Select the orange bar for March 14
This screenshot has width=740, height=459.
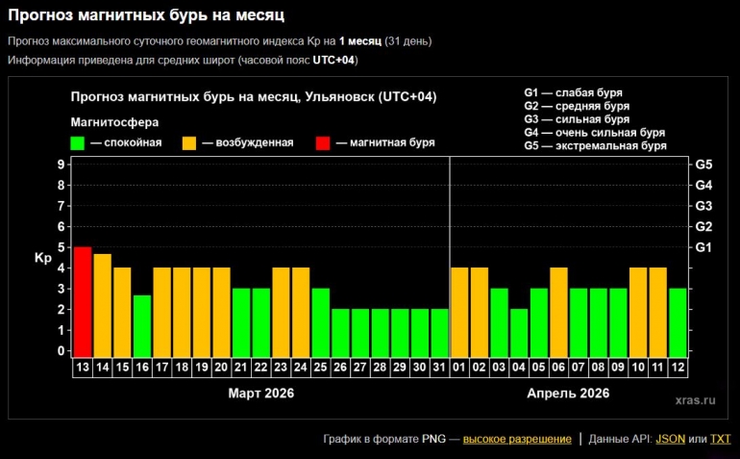tap(103, 305)
